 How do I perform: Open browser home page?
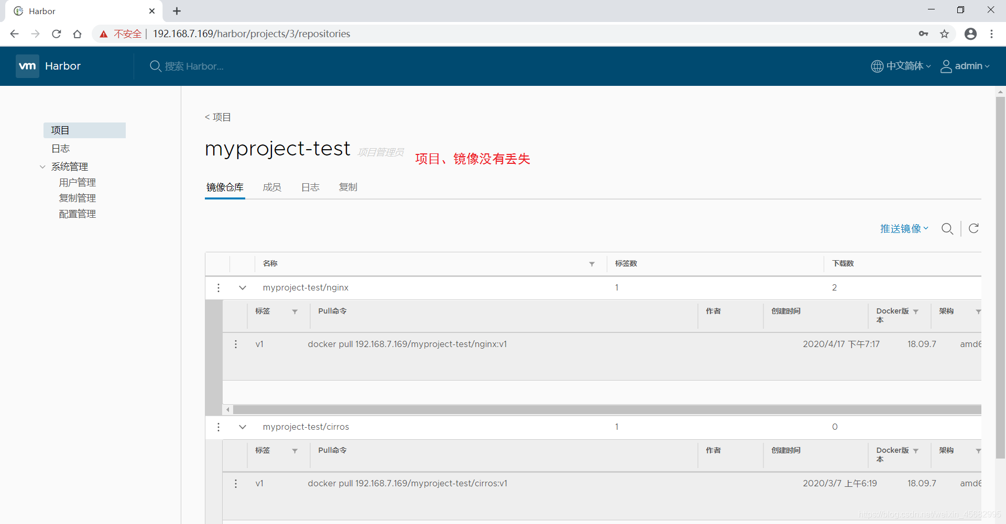(x=78, y=34)
